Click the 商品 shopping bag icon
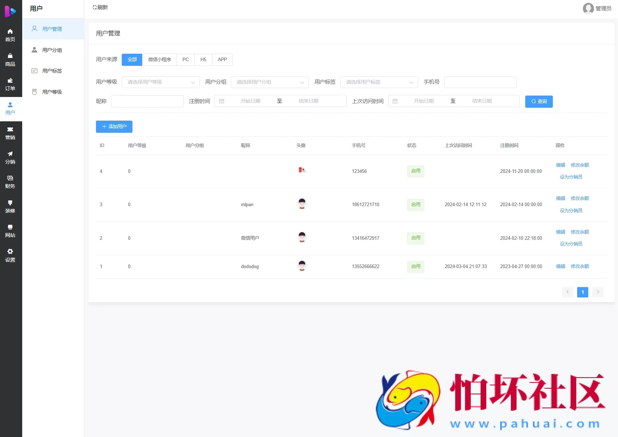Screen dimensions: 618x437 [10, 56]
